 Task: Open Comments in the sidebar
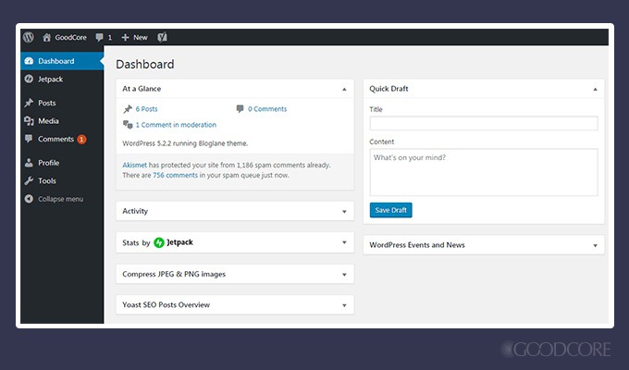tap(62, 139)
